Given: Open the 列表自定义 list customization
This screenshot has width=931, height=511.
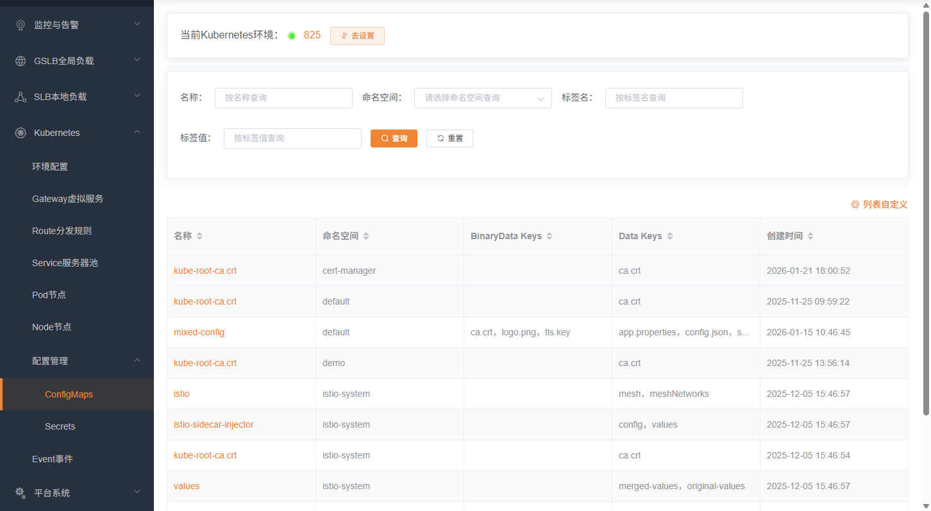Looking at the screenshot, I should [879, 205].
